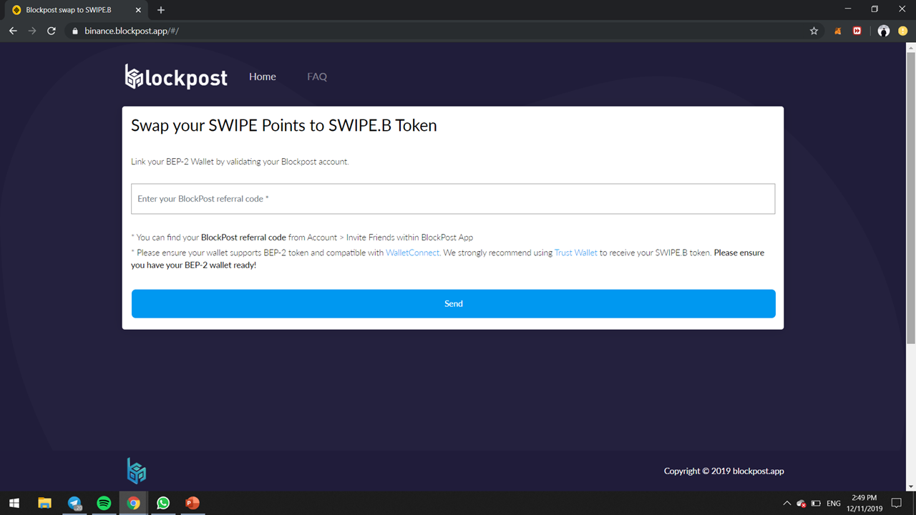Click the Blockpost logo in the header
Viewport: 916px width, 515px height.
[x=176, y=77]
